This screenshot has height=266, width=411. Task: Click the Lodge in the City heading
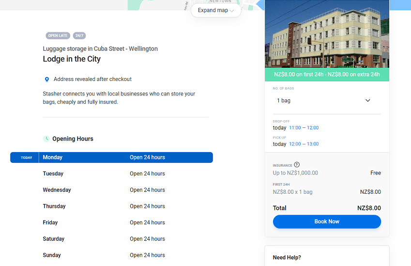[72, 59]
